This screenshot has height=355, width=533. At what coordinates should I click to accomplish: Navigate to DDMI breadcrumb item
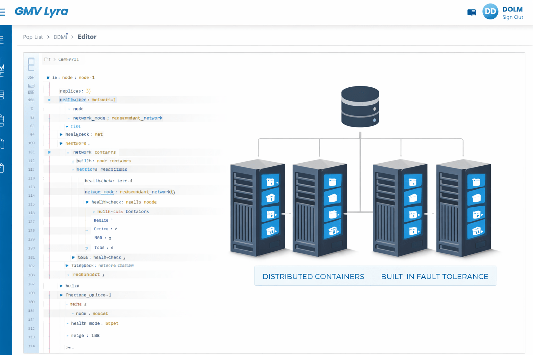pos(60,37)
